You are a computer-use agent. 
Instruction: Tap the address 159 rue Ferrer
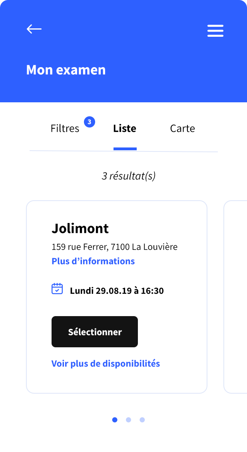click(x=114, y=247)
